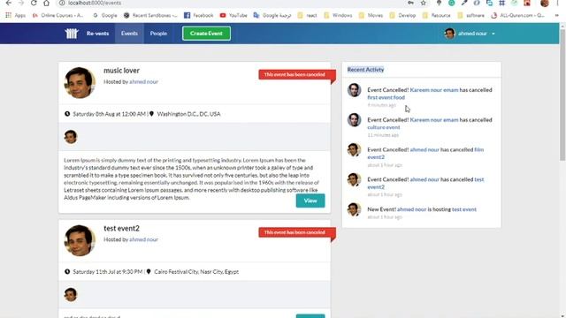Click the Create Event button
The height and width of the screenshot is (318, 566).
206,34
